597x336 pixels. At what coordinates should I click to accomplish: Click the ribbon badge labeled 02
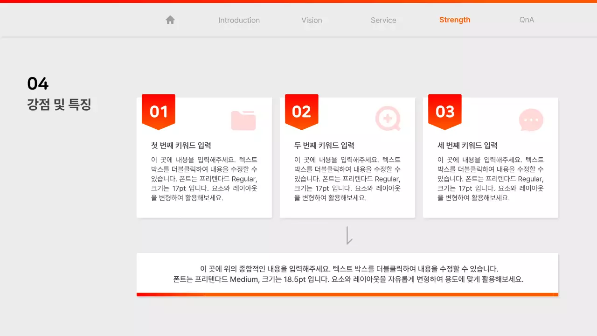[x=301, y=111]
